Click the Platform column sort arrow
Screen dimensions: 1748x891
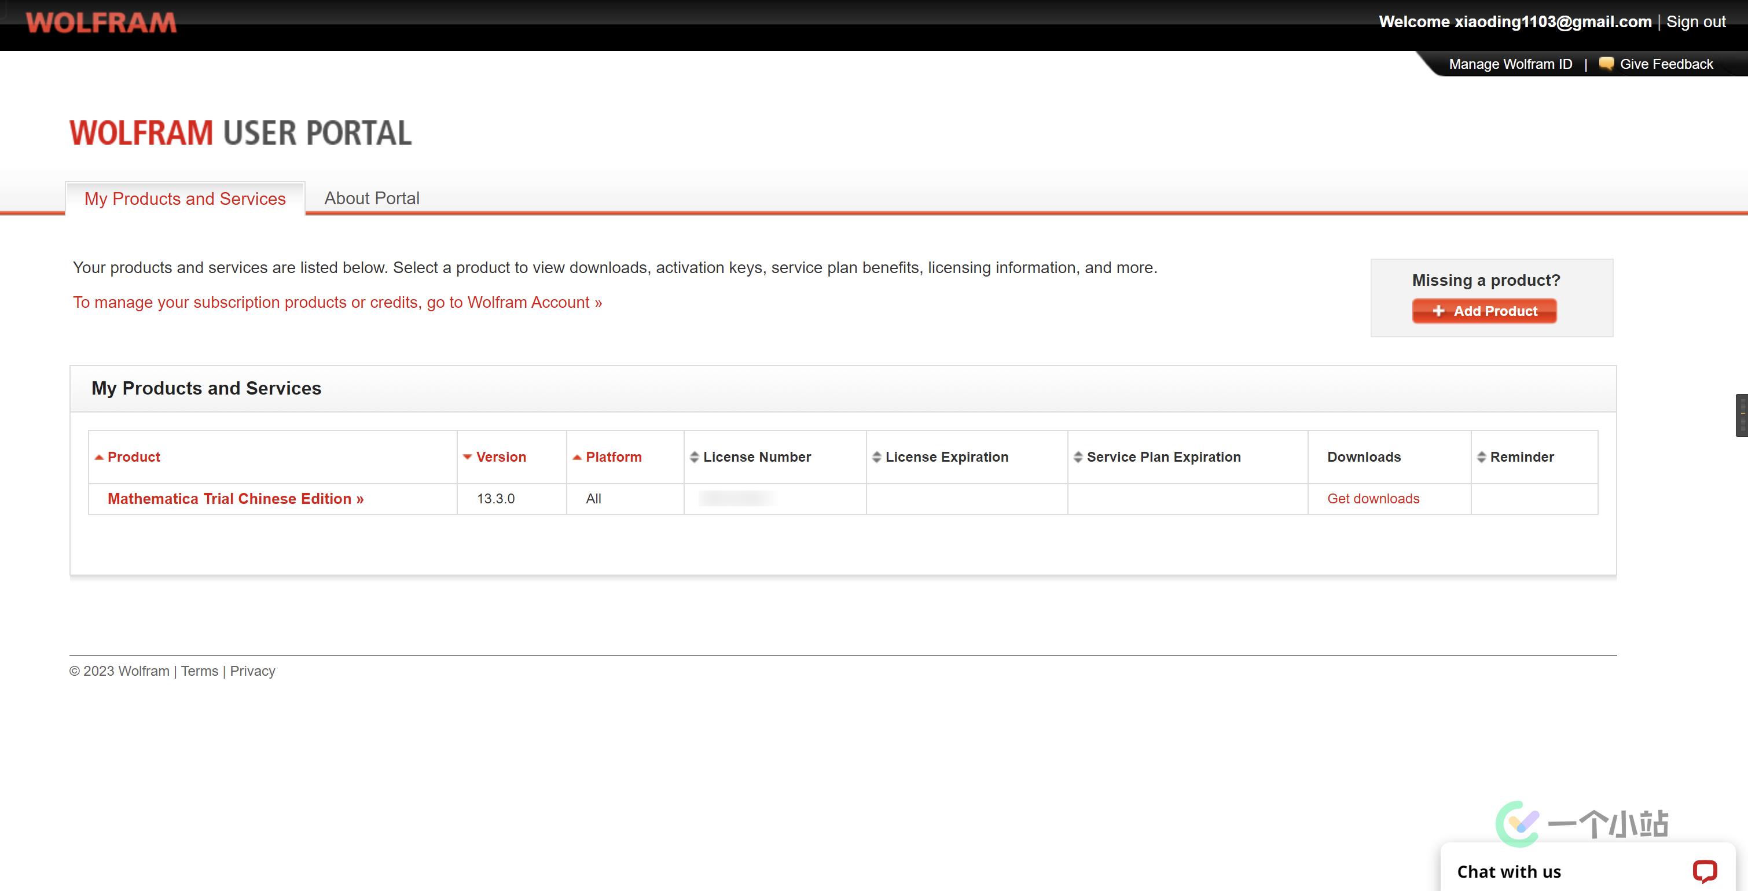[x=577, y=457]
